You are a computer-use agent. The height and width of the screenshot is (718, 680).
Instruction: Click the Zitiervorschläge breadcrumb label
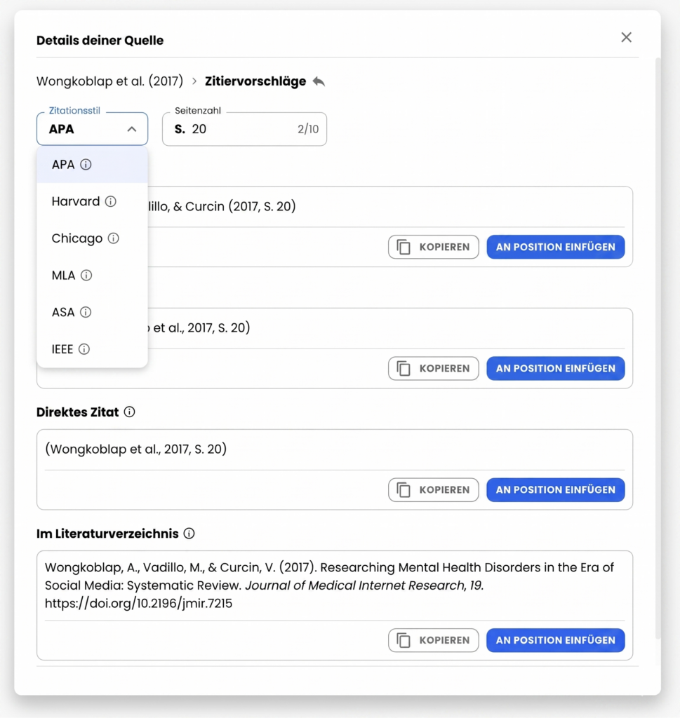[255, 81]
